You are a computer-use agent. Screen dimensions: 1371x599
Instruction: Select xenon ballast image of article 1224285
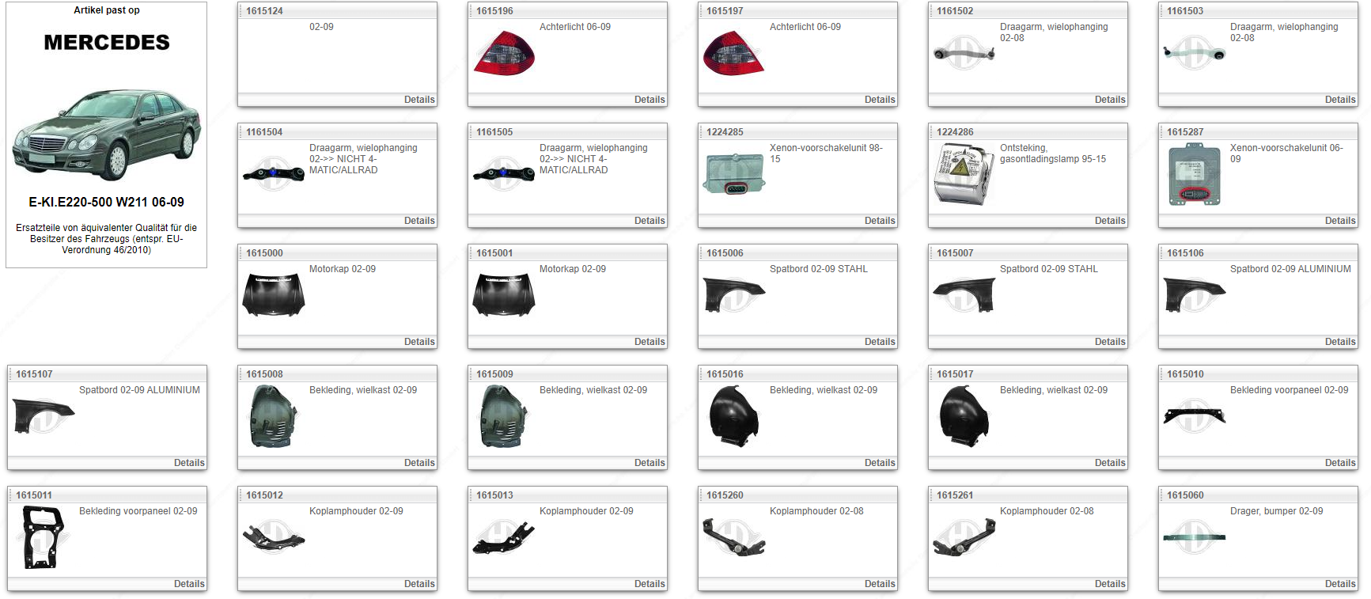(x=733, y=173)
